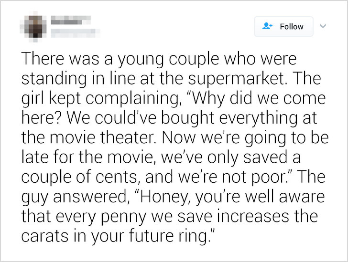Click the word "standing" in second line
Screen dimensions: 348x262
54,79
